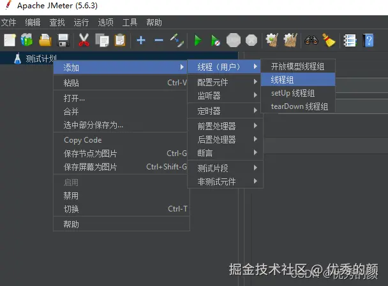388x286 pixels.
Task: Expand the 测试片段 submenu
Action: pyautogui.click(x=224, y=168)
